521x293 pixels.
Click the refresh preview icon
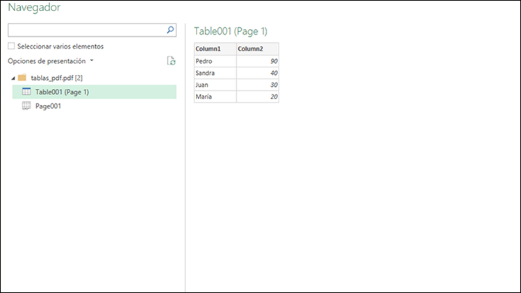tap(171, 61)
